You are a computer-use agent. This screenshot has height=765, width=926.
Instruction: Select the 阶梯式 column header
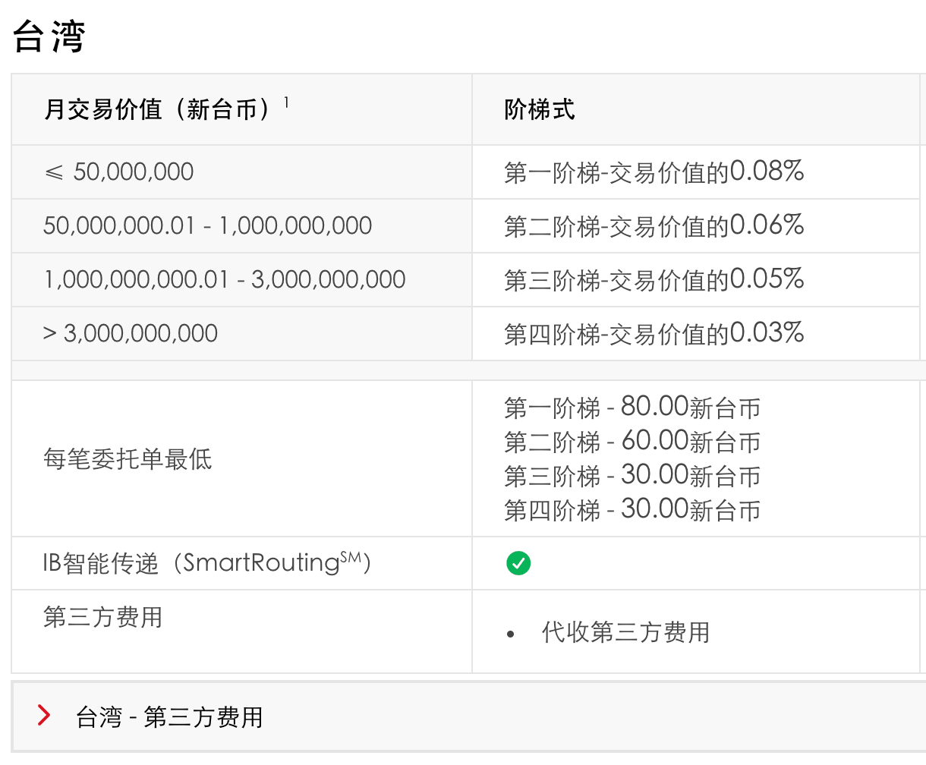click(539, 110)
